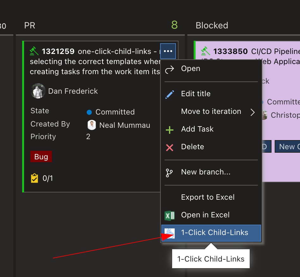Click the red Bug tag

pos(41,157)
